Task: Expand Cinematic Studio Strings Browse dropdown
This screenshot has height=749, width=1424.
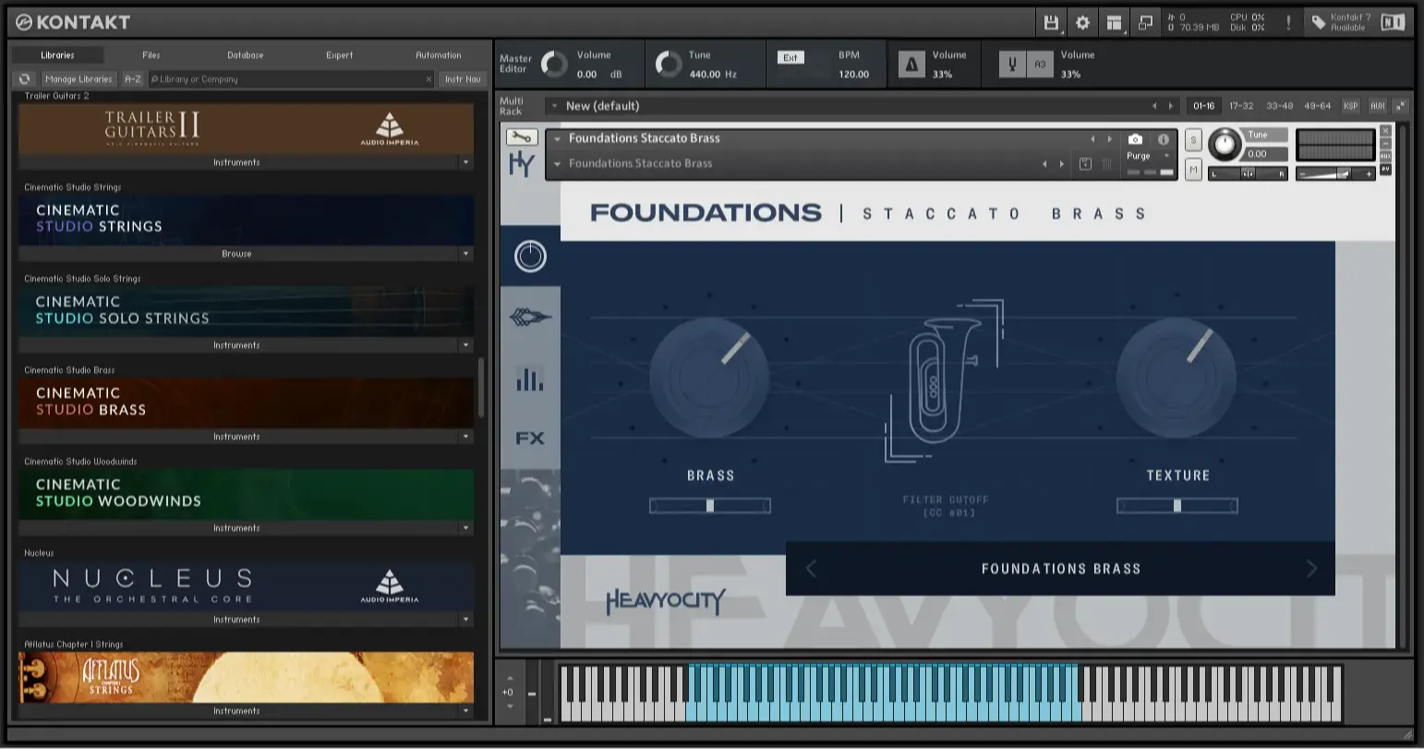Action: click(465, 254)
